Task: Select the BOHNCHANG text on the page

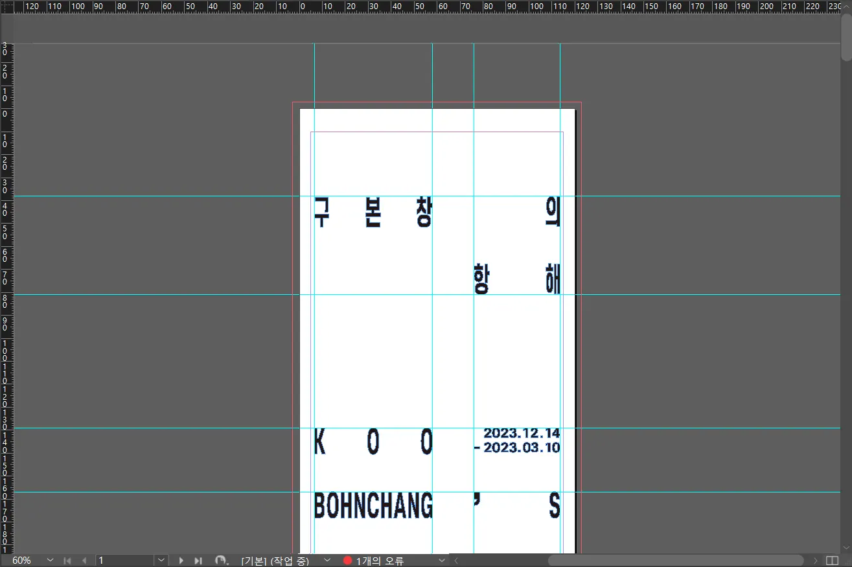Action: [x=373, y=505]
